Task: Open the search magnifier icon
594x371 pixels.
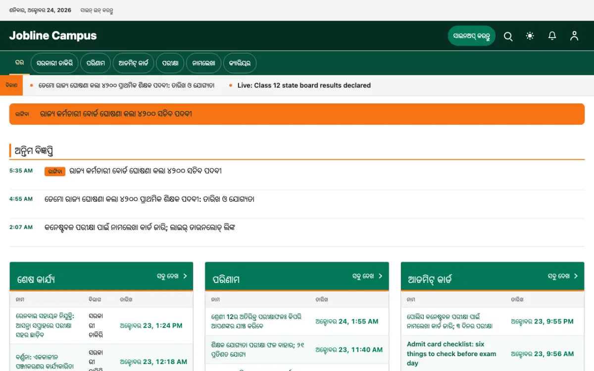Action: [508, 36]
